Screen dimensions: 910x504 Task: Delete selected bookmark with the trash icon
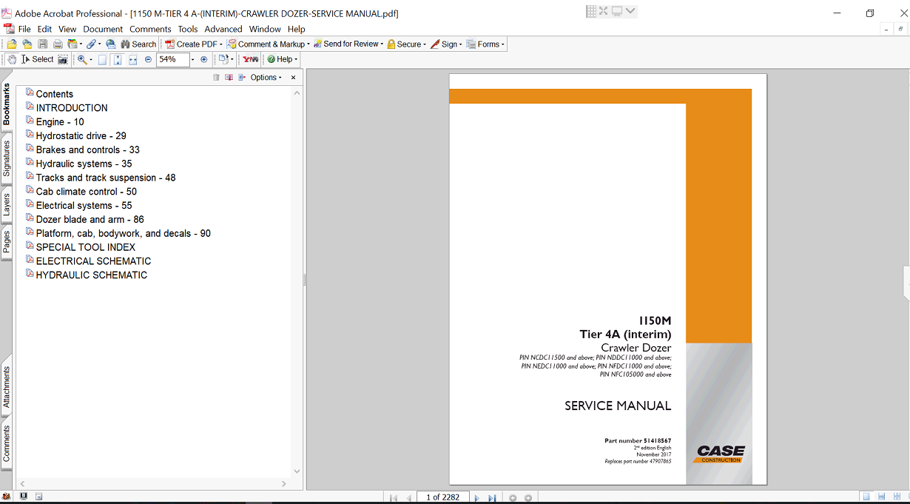tap(216, 77)
